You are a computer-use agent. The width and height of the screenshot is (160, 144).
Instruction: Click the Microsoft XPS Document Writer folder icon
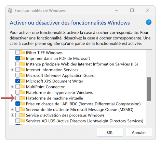coord(23,81)
